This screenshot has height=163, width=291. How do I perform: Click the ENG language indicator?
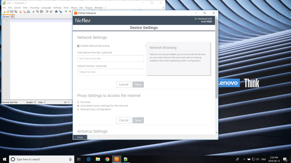[x=264, y=159]
